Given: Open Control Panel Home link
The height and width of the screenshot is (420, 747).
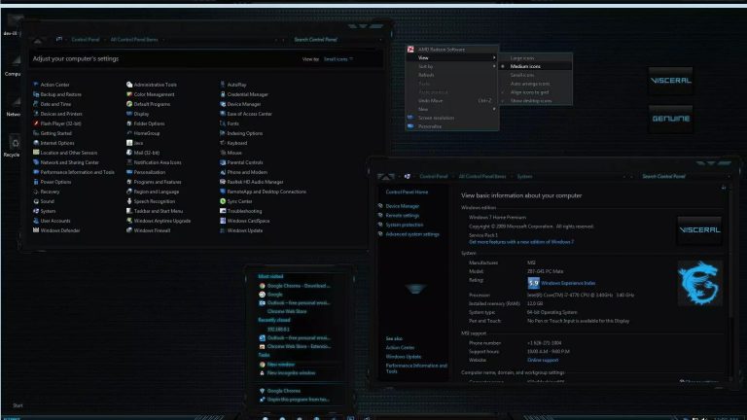Looking at the screenshot, I should click(407, 192).
